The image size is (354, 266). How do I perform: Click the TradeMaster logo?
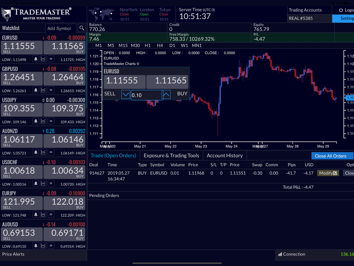(x=36, y=14)
